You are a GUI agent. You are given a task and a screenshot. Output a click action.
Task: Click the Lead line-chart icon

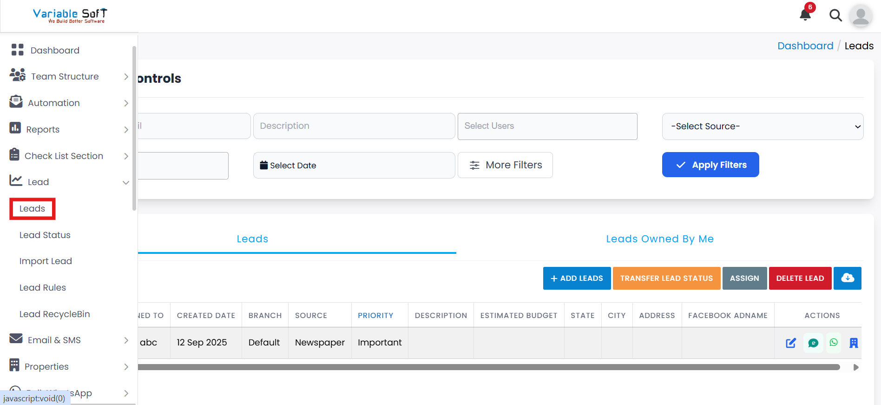tap(16, 180)
